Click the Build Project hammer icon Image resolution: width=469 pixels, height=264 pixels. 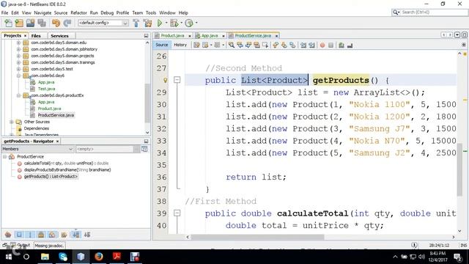tap(136, 23)
